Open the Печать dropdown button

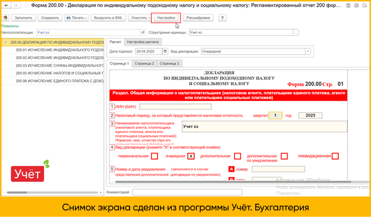(x=76, y=18)
